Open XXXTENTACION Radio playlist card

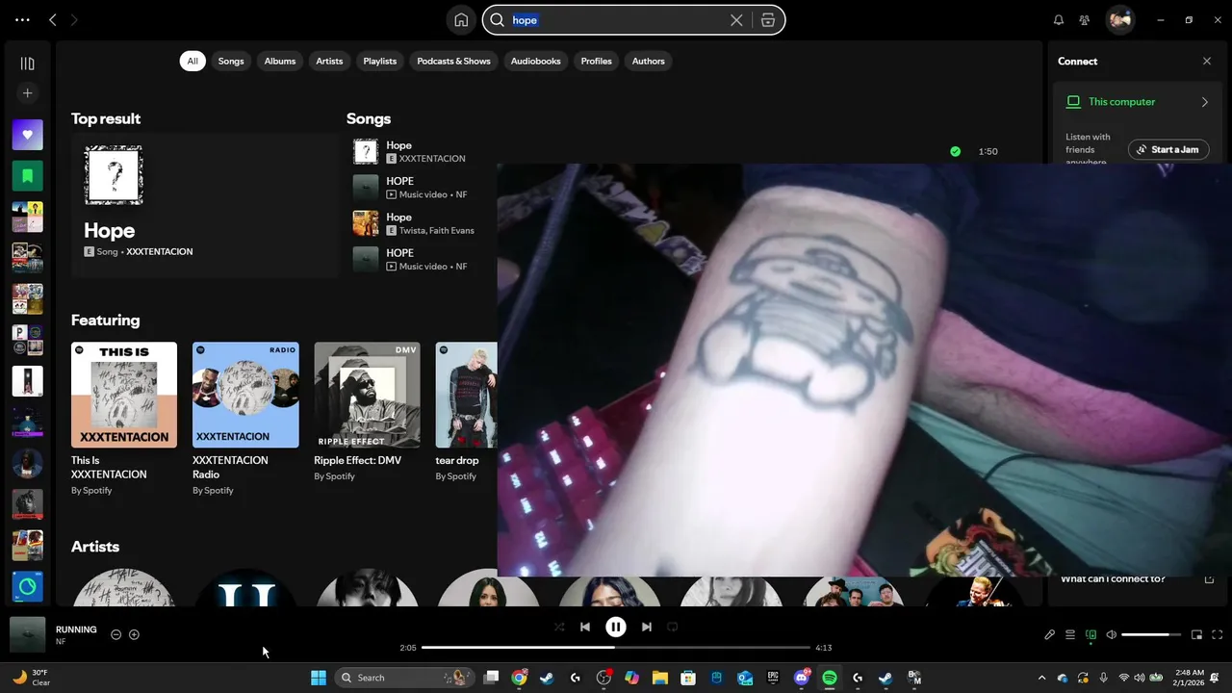[x=245, y=419]
